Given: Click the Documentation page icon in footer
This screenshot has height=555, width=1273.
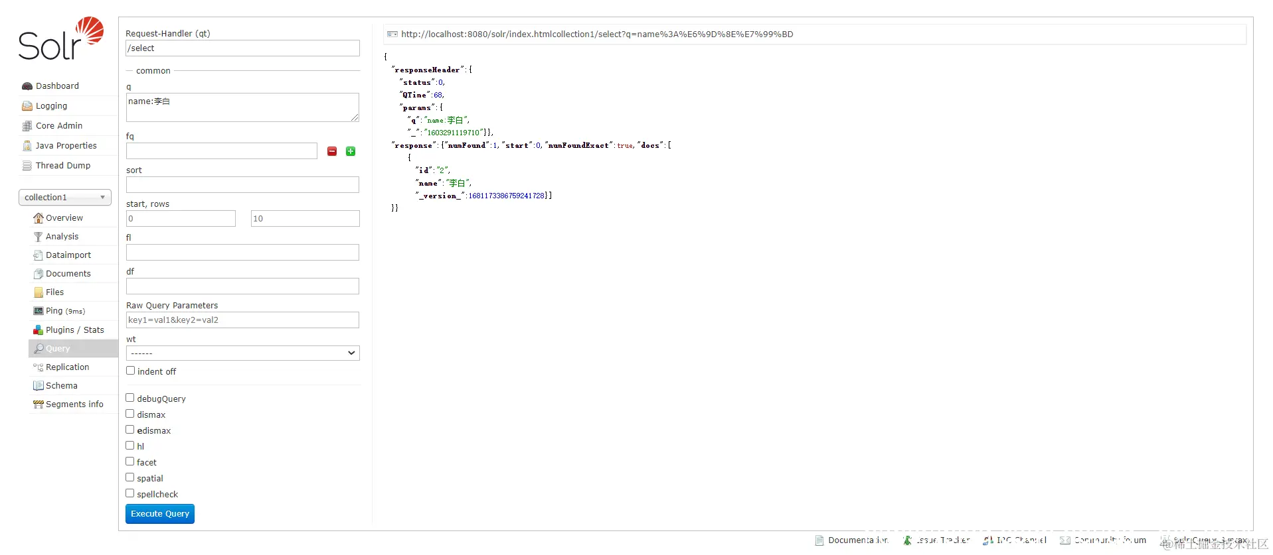Looking at the screenshot, I should click(x=819, y=540).
